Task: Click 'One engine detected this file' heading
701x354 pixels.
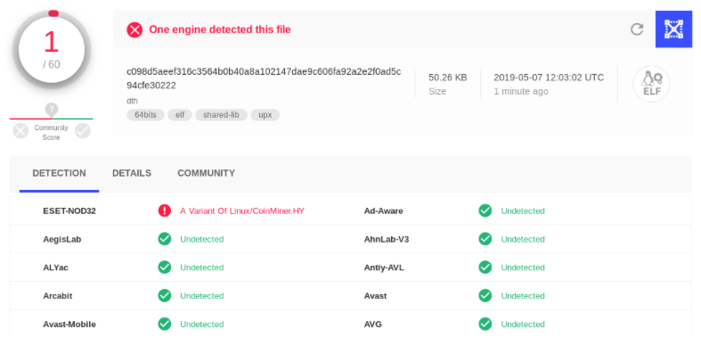Action: [x=219, y=29]
